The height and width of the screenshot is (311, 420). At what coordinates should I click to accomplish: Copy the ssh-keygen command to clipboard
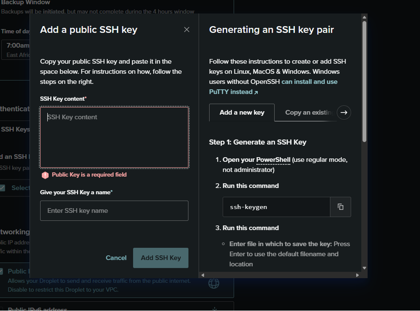point(341,207)
